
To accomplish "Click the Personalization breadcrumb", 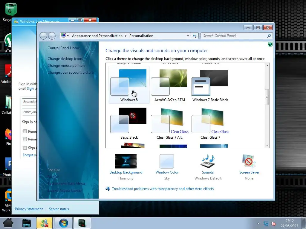I will [x=141, y=36].
